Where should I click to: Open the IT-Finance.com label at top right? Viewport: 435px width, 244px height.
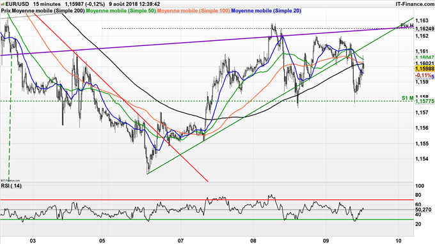[415, 4]
